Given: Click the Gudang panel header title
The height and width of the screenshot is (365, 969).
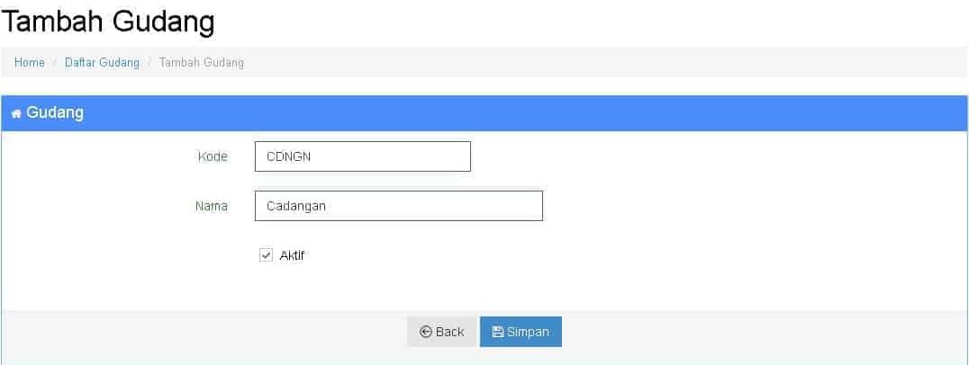Looking at the screenshot, I should pyautogui.click(x=55, y=113).
